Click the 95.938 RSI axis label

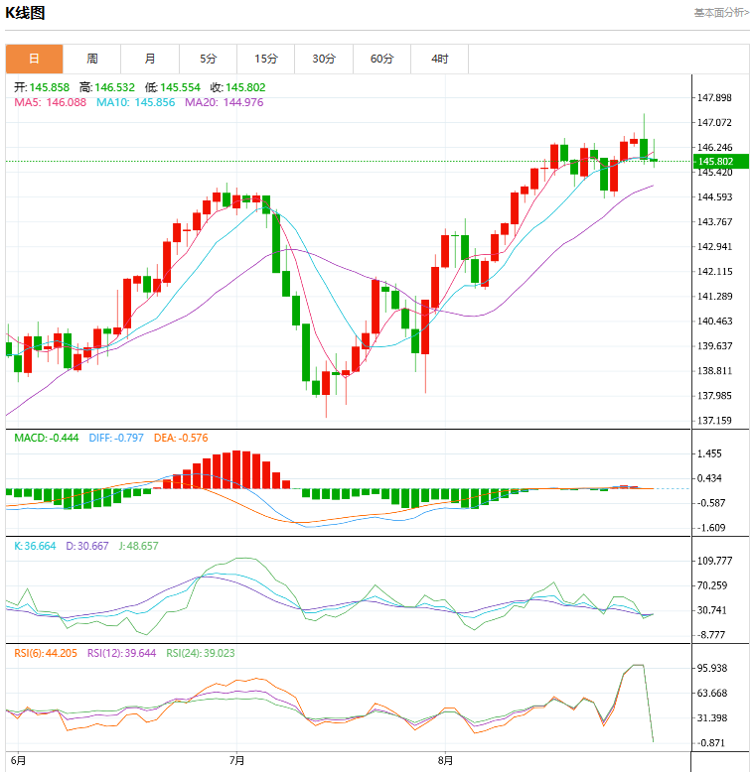(712, 668)
